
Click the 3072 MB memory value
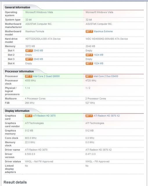click(30, 46)
